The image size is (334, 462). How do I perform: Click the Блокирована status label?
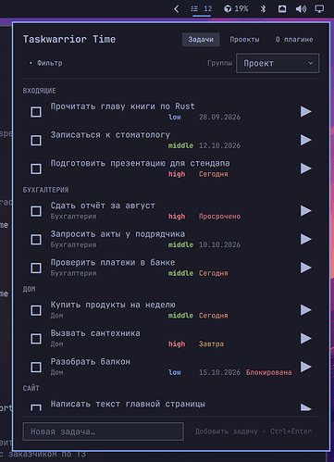point(268,372)
